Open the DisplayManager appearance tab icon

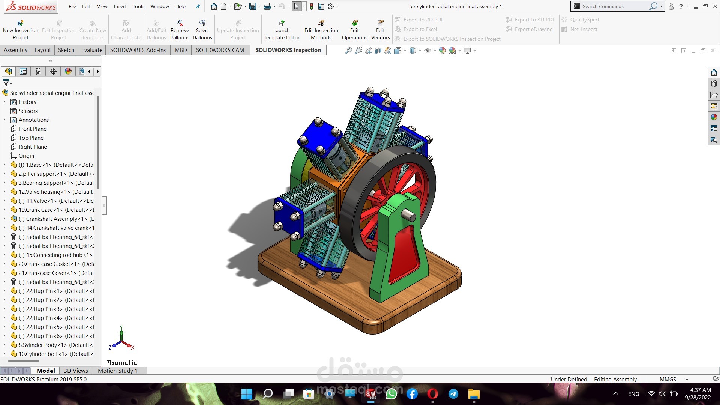click(x=68, y=71)
